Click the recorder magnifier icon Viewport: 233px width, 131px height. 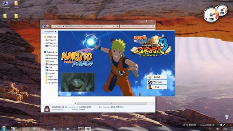tap(187, 125)
